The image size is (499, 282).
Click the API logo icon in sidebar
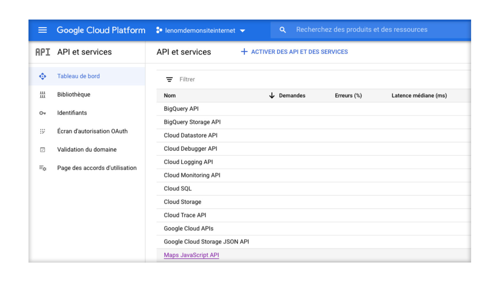(x=43, y=52)
